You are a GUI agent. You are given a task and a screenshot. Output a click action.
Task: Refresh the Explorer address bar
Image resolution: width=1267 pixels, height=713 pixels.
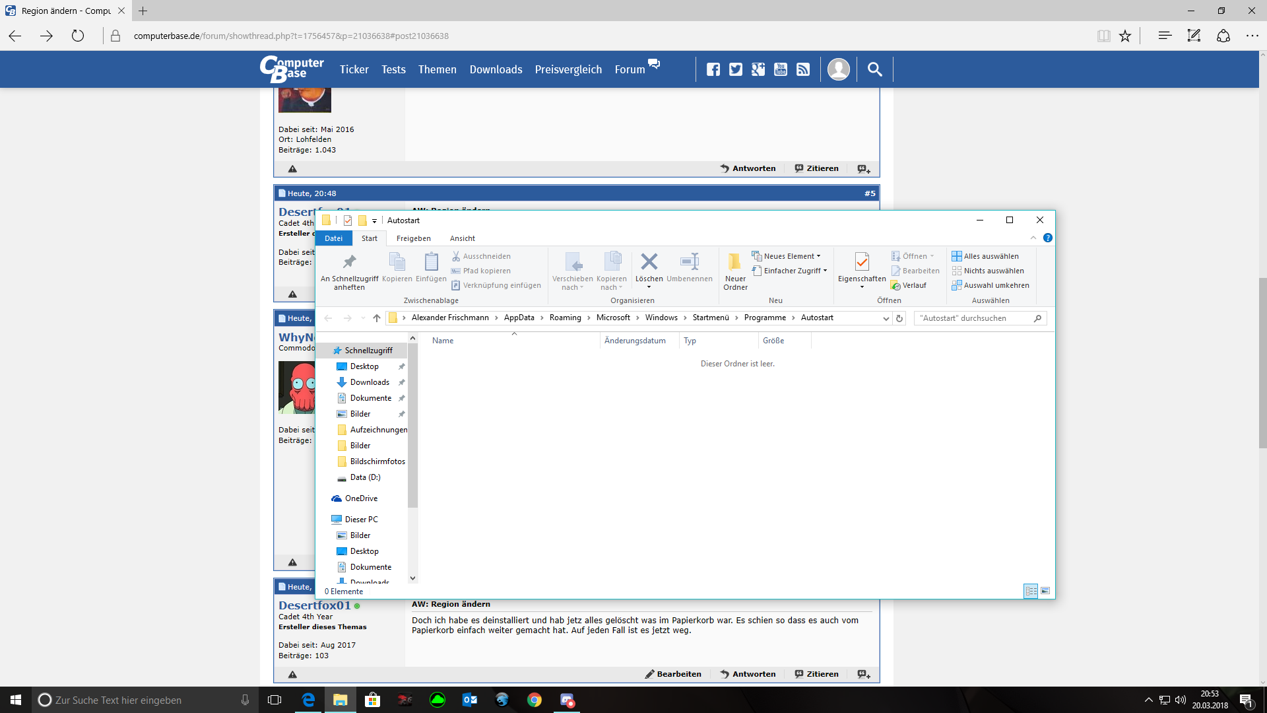coord(899,318)
